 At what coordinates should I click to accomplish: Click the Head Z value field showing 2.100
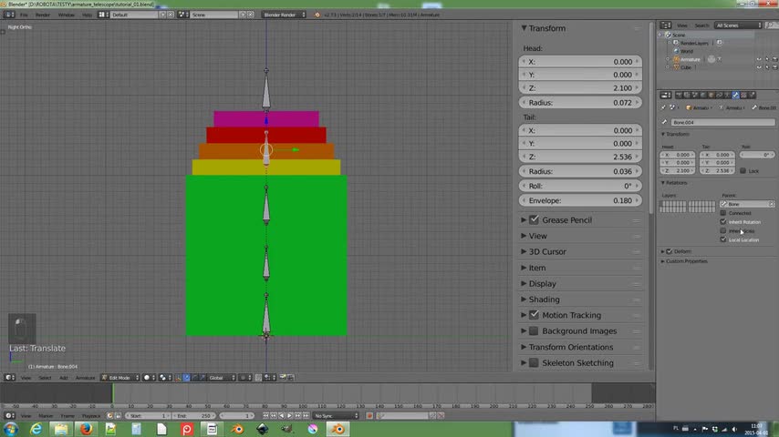tap(580, 87)
